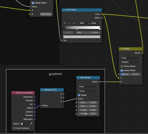Click the Window output socket

click(x=35, y=116)
